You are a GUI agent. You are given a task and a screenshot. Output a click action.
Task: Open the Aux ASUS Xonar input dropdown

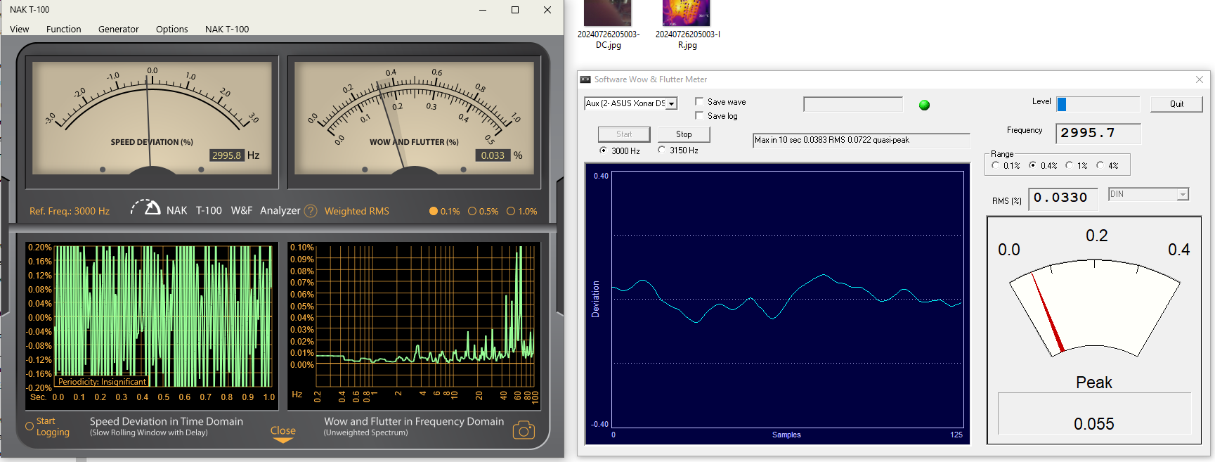(x=672, y=103)
